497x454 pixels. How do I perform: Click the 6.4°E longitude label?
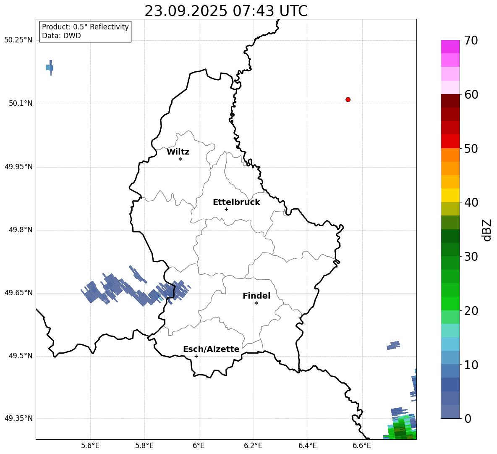click(x=307, y=446)
